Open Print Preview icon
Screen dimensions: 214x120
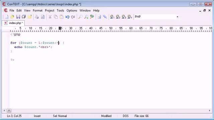pos(43,17)
